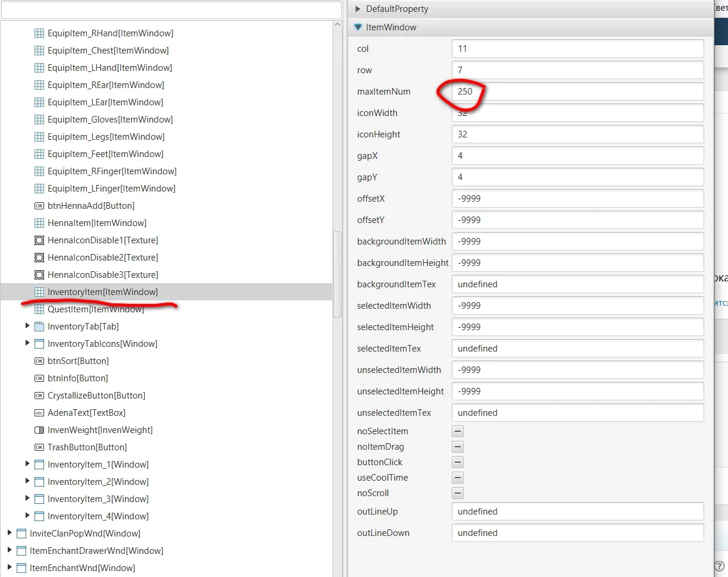
Task: Click the InventoryTabIcons window icon
Action: coord(39,344)
